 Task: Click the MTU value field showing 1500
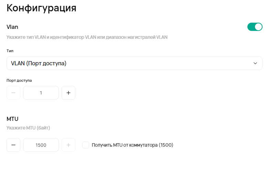[x=41, y=145]
